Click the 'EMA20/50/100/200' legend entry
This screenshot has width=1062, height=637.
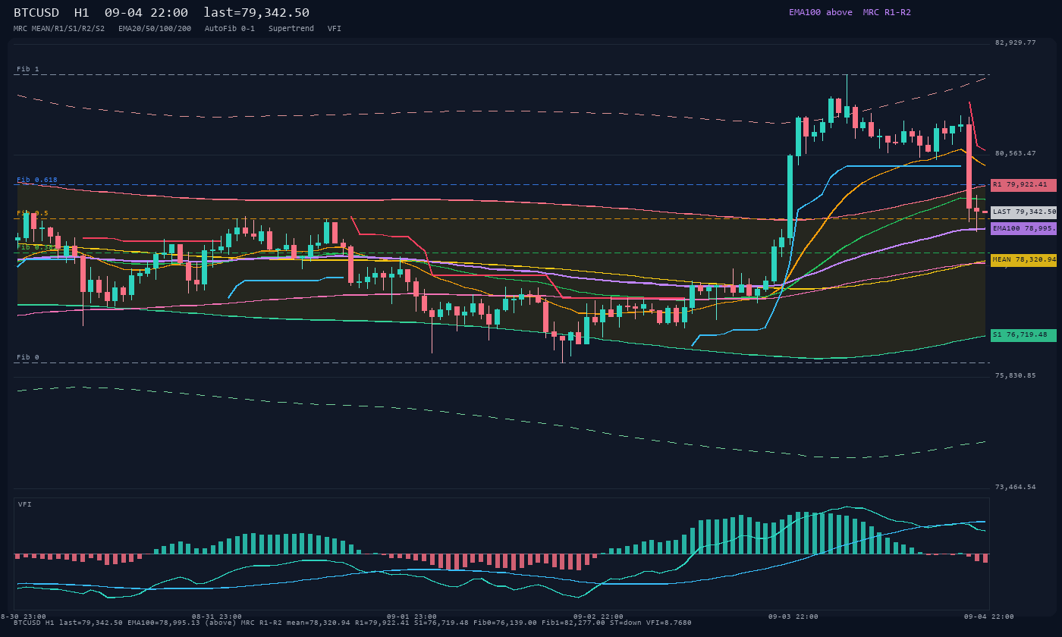tap(155, 28)
